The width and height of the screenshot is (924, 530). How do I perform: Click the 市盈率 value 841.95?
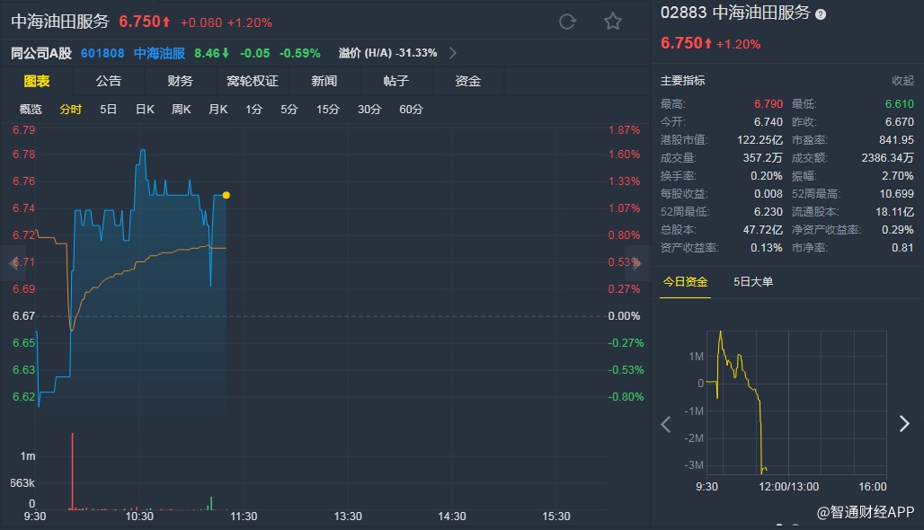coord(896,140)
